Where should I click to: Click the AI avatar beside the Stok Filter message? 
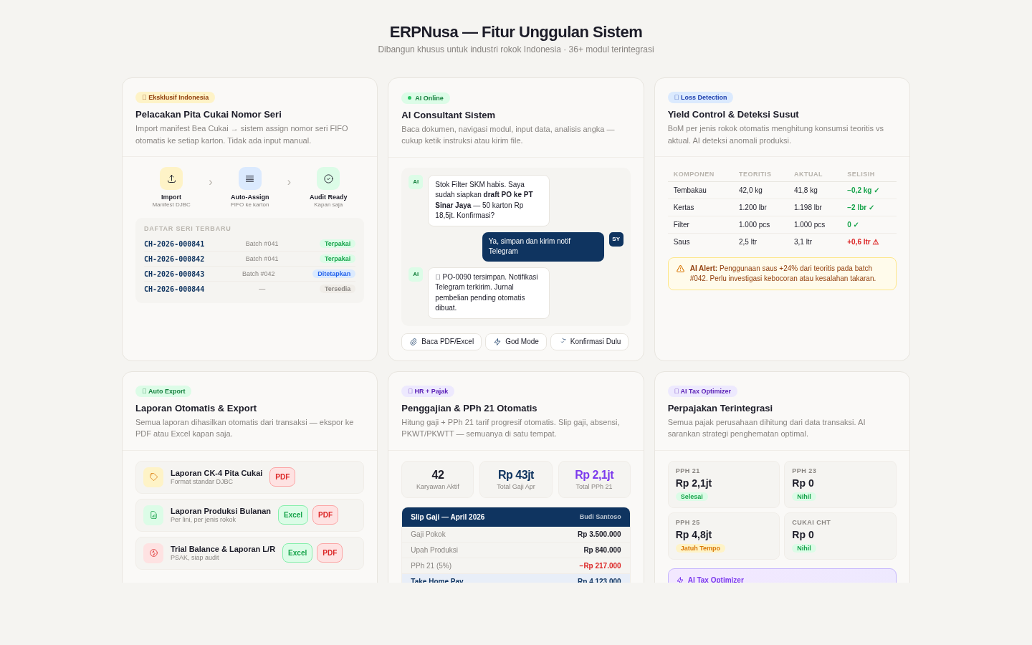416,182
